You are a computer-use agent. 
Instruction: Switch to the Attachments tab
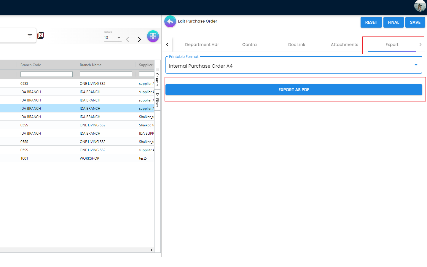[344, 44]
